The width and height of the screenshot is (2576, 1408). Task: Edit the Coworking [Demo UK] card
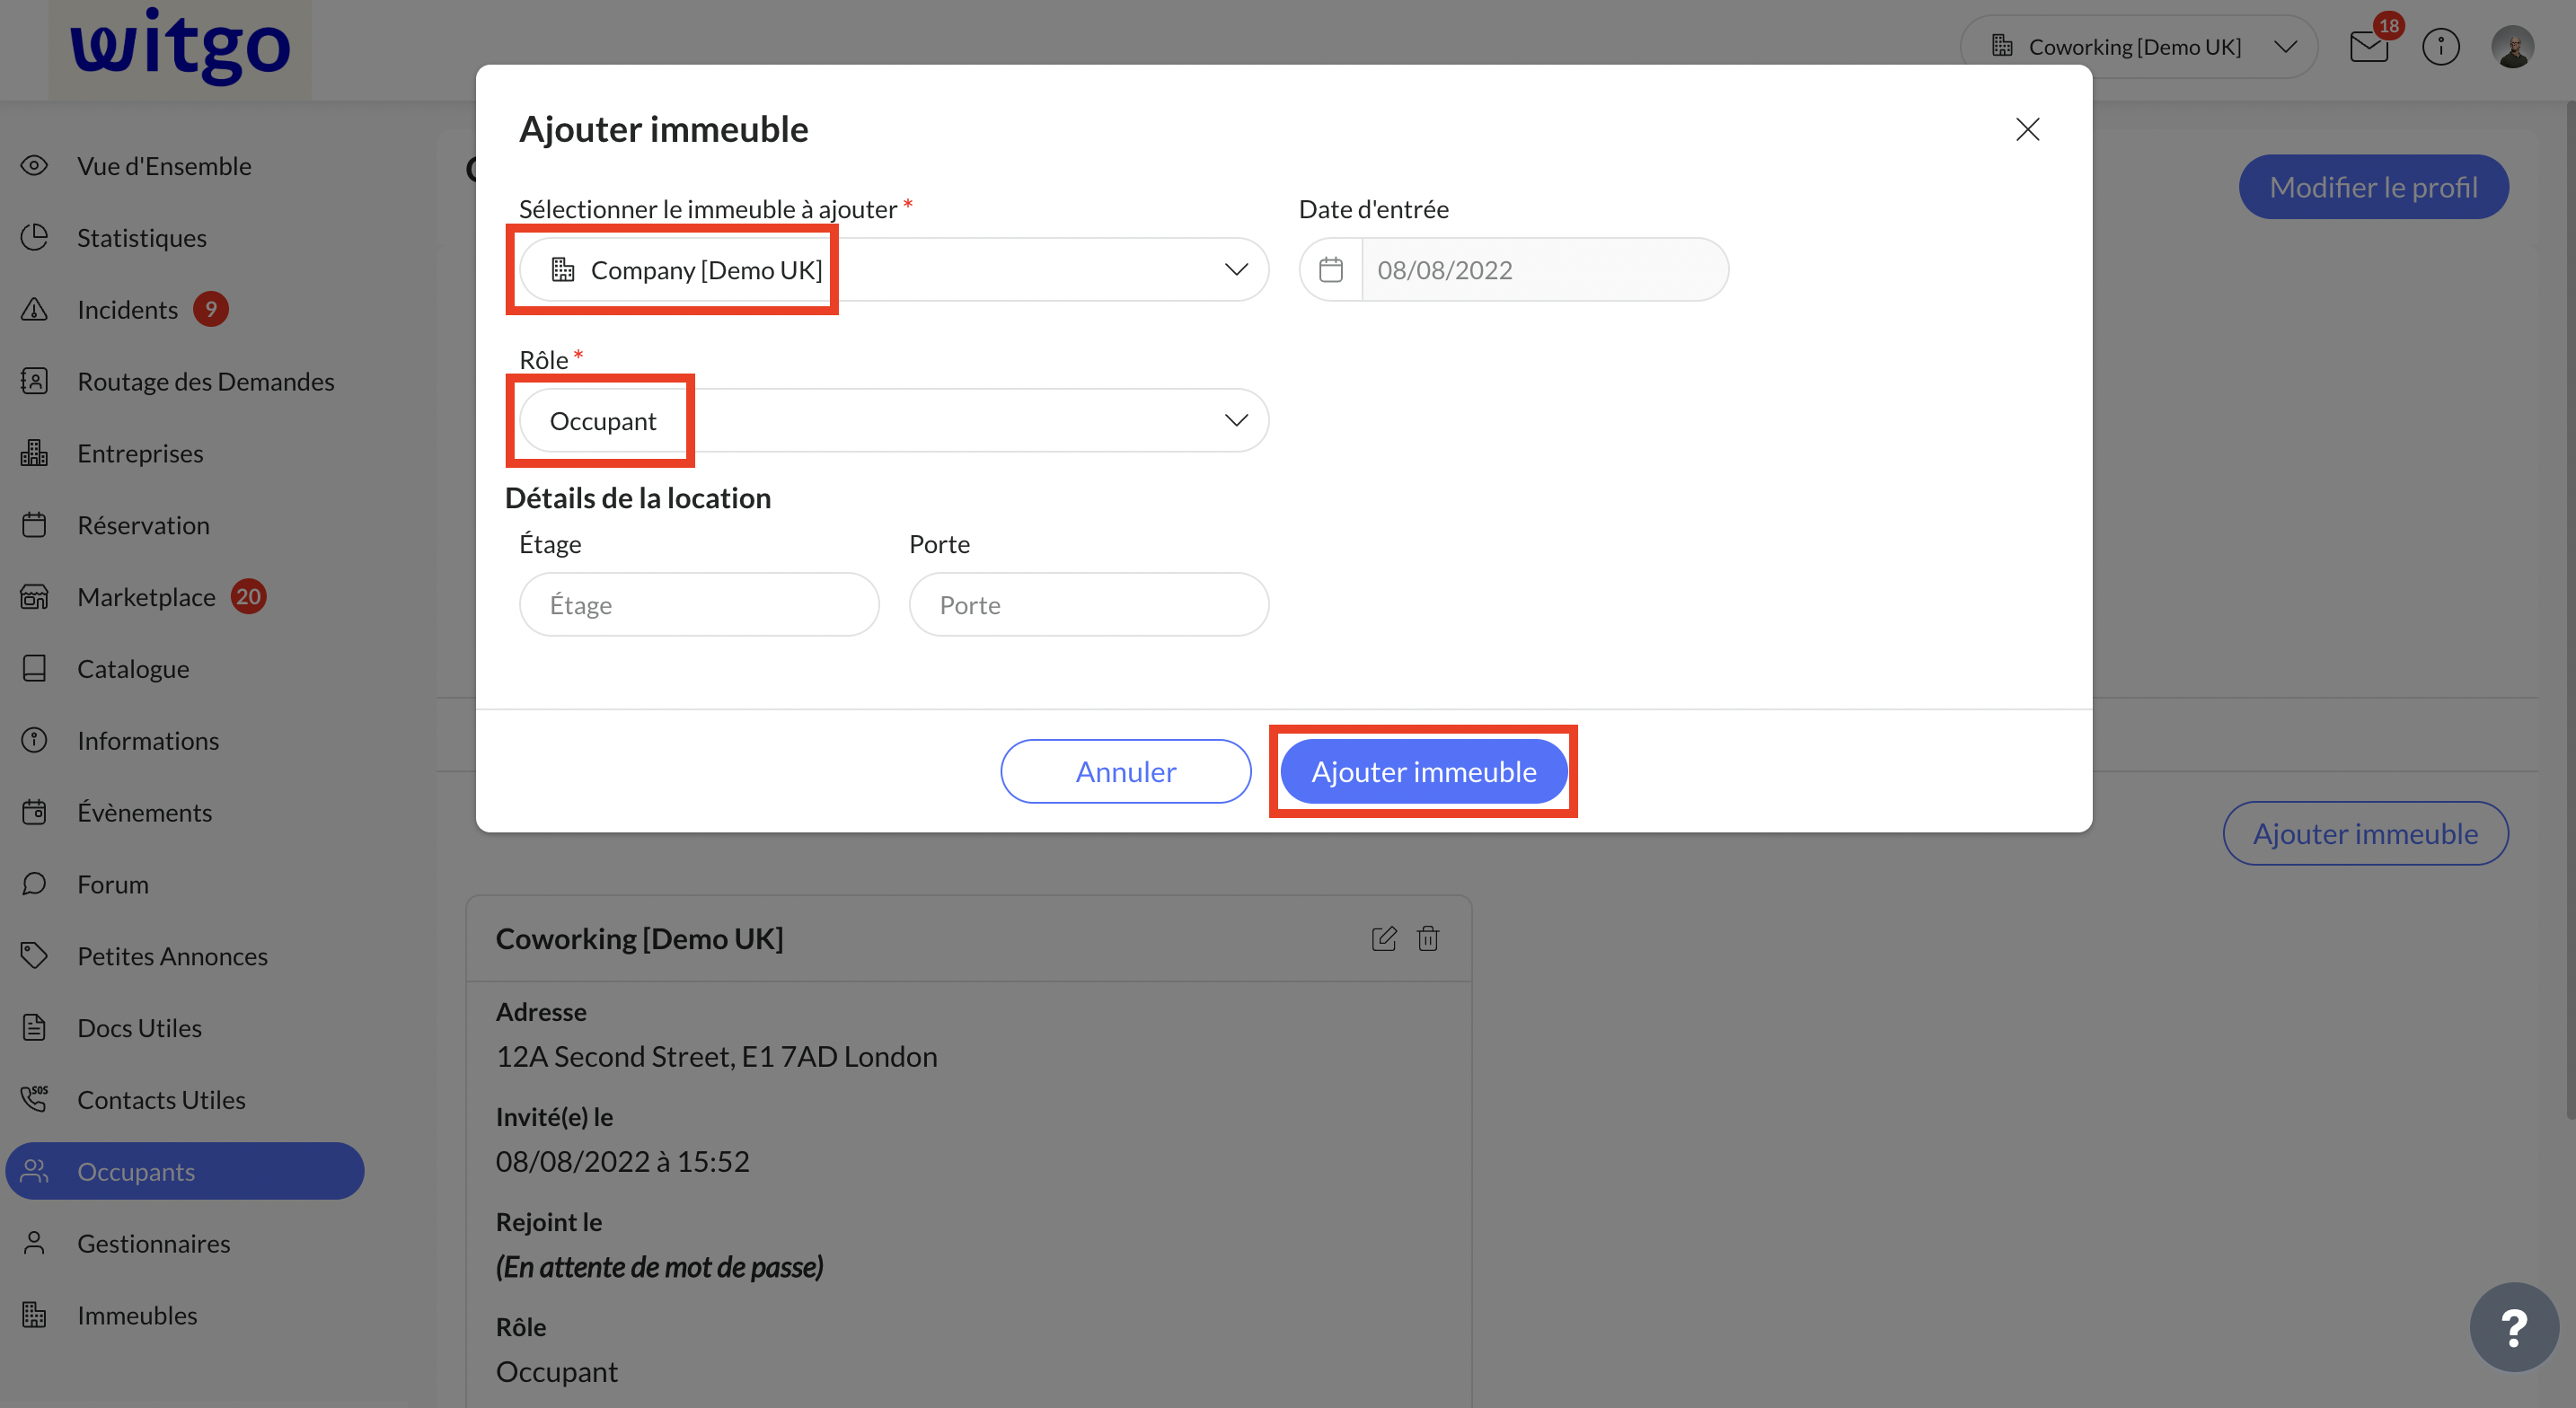pos(1384,938)
